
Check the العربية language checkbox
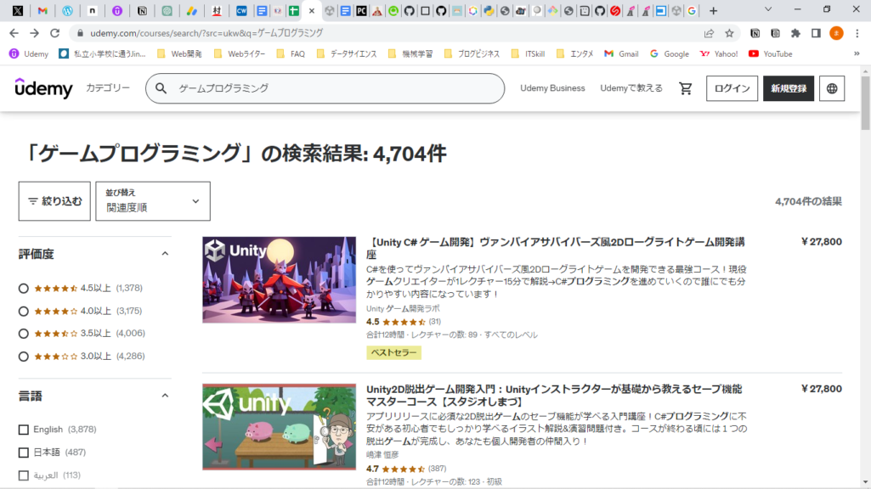pos(23,475)
